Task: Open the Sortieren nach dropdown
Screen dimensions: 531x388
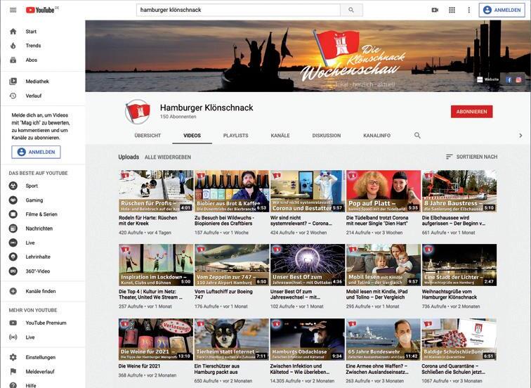Action: 471,157
